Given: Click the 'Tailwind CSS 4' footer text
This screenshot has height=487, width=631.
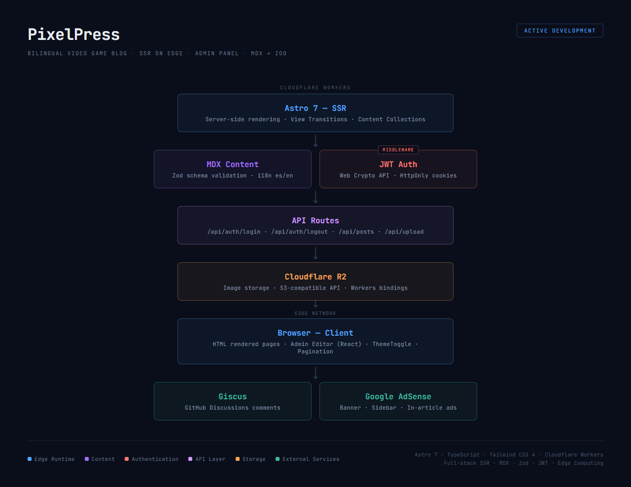Looking at the screenshot, I should point(512,454).
